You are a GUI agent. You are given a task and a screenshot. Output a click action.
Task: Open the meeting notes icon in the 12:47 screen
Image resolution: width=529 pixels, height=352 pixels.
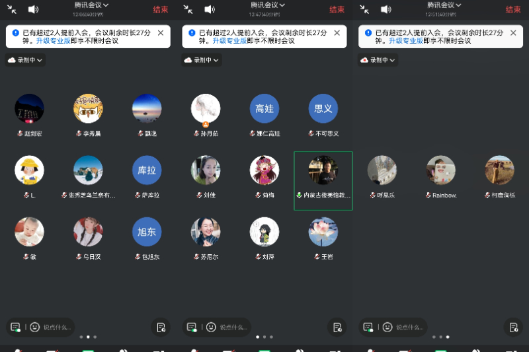[337, 328]
